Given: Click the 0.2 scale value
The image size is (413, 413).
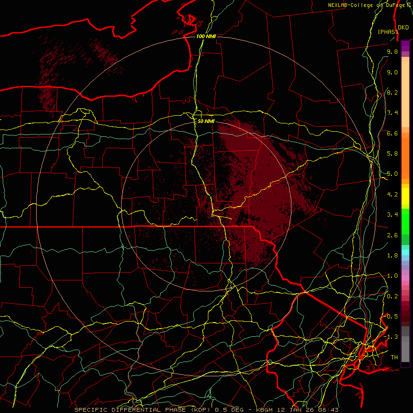Looking at the screenshot, I should (392, 296).
